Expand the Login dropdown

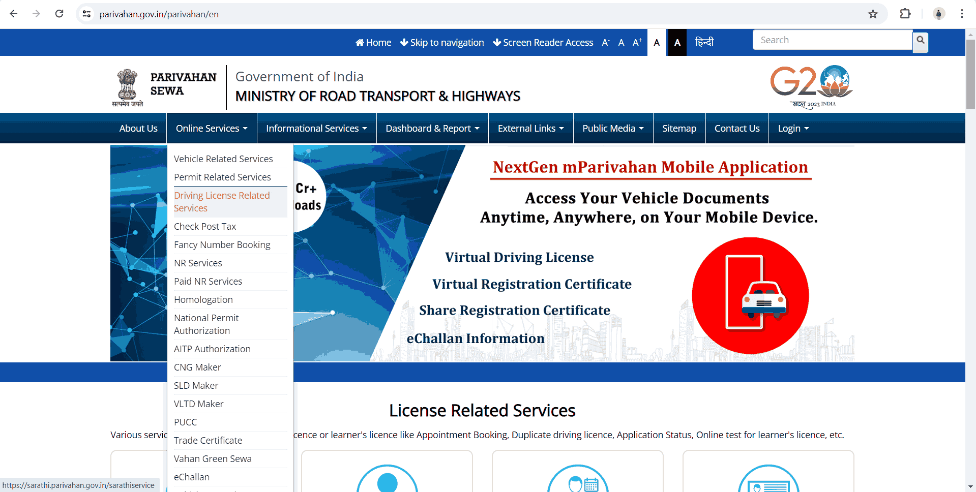(793, 128)
